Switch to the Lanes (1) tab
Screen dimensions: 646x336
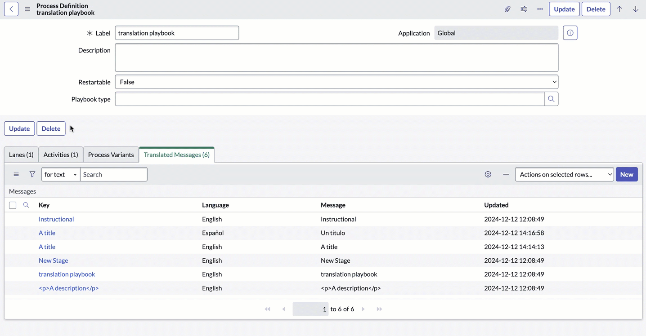click(21, 155)
